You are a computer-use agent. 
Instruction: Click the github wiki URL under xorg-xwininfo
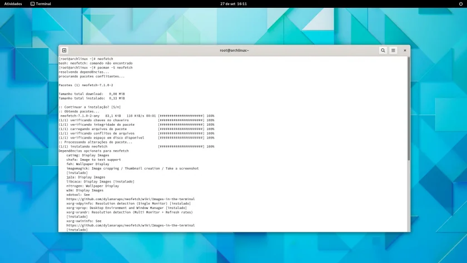[131, 226]
